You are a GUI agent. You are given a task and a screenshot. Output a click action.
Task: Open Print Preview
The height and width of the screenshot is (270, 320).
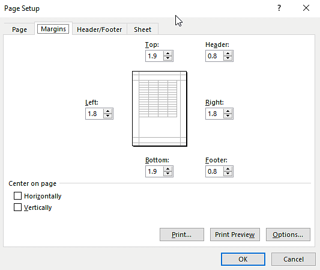[x=235, y=235]
